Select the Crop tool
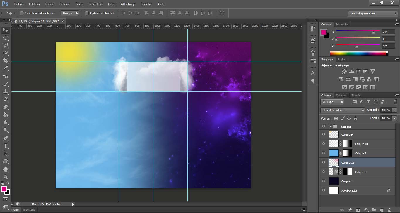This screenshot has width=400, height=213. tap(6, 60)
